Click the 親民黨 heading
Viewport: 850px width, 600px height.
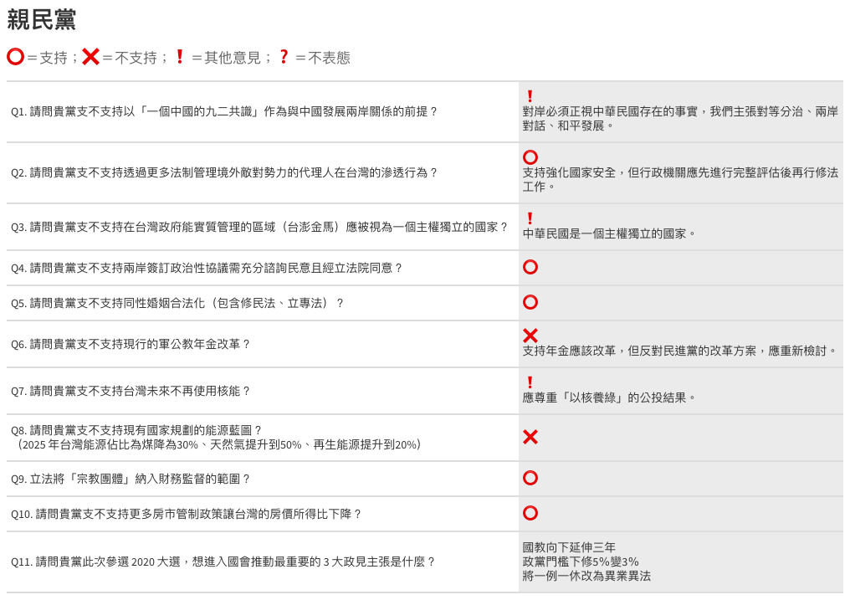42,20
